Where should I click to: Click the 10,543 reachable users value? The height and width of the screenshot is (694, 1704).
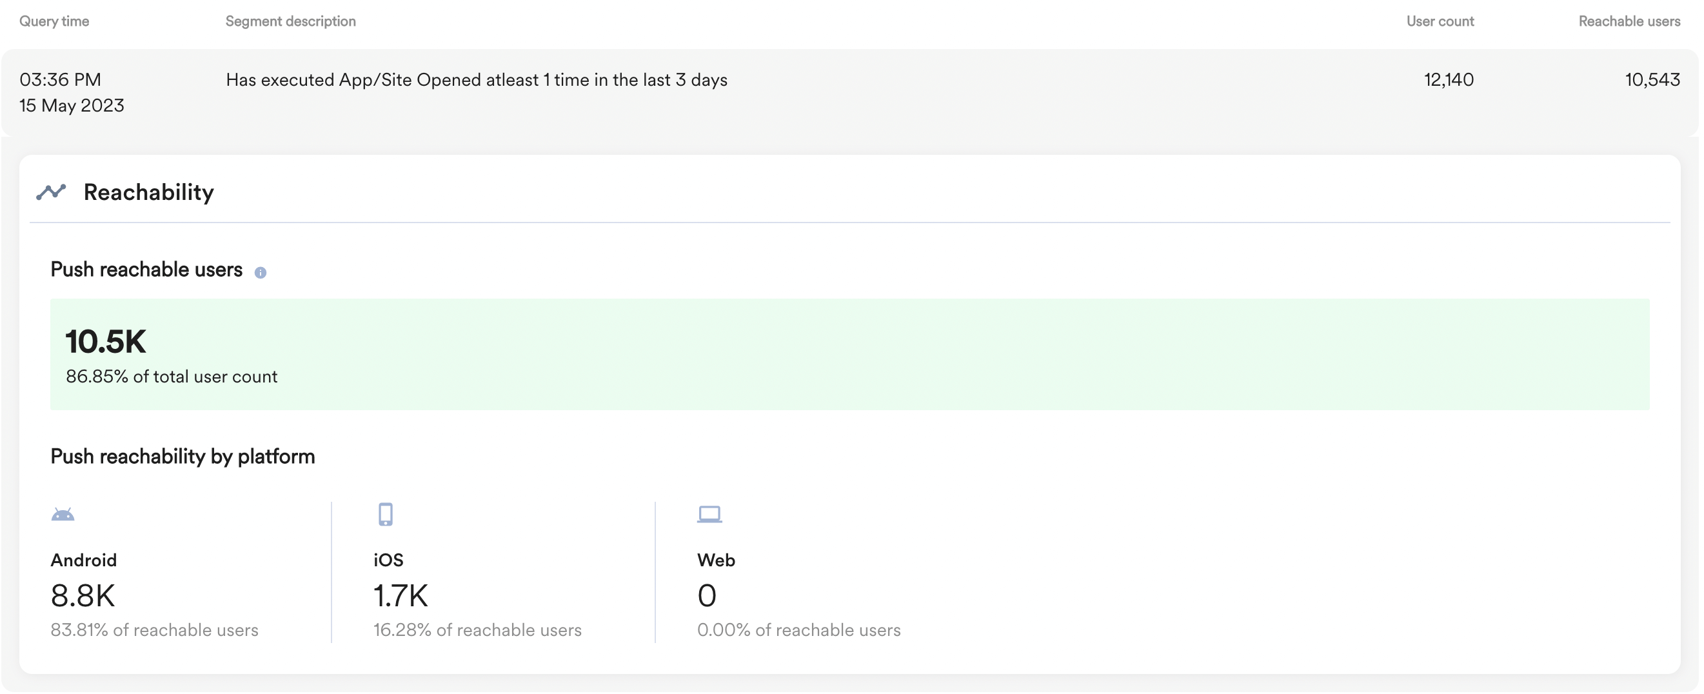[1652, 80]
